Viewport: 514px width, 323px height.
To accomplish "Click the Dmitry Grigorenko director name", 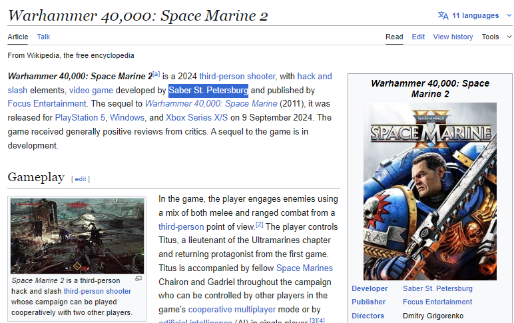I will [433, 316].
